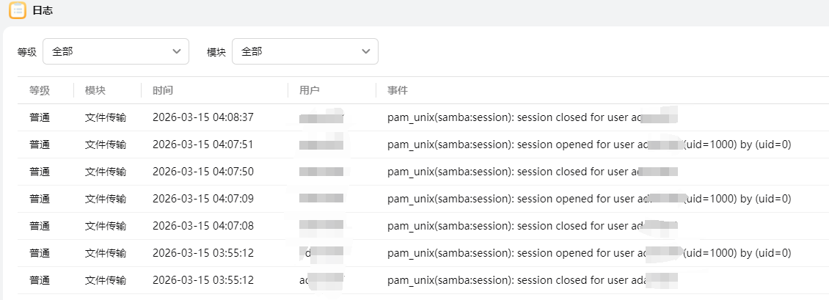829x300 pixels.
Task: Click the 日志 window title text
Action: click(43, 11)
